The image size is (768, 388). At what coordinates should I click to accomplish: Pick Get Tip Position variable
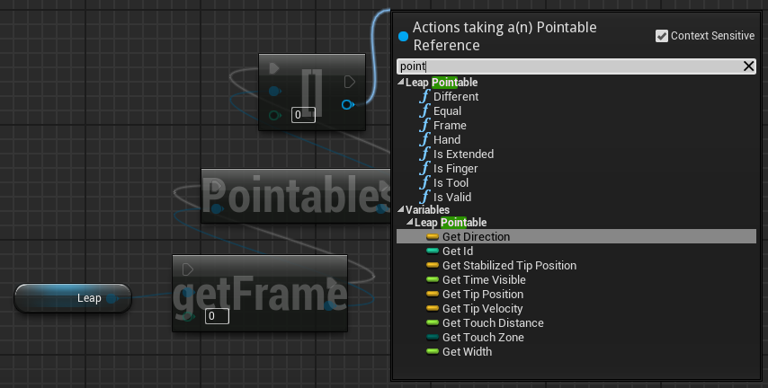point(483,294)
